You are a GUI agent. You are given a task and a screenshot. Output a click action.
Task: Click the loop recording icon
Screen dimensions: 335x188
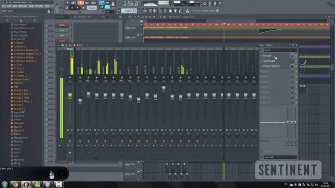point(94,3)
